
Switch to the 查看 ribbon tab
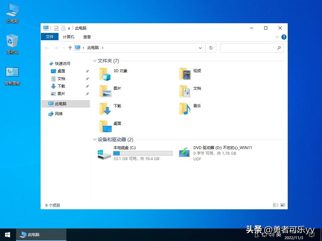pyautogui.click(x=87, y=37)
